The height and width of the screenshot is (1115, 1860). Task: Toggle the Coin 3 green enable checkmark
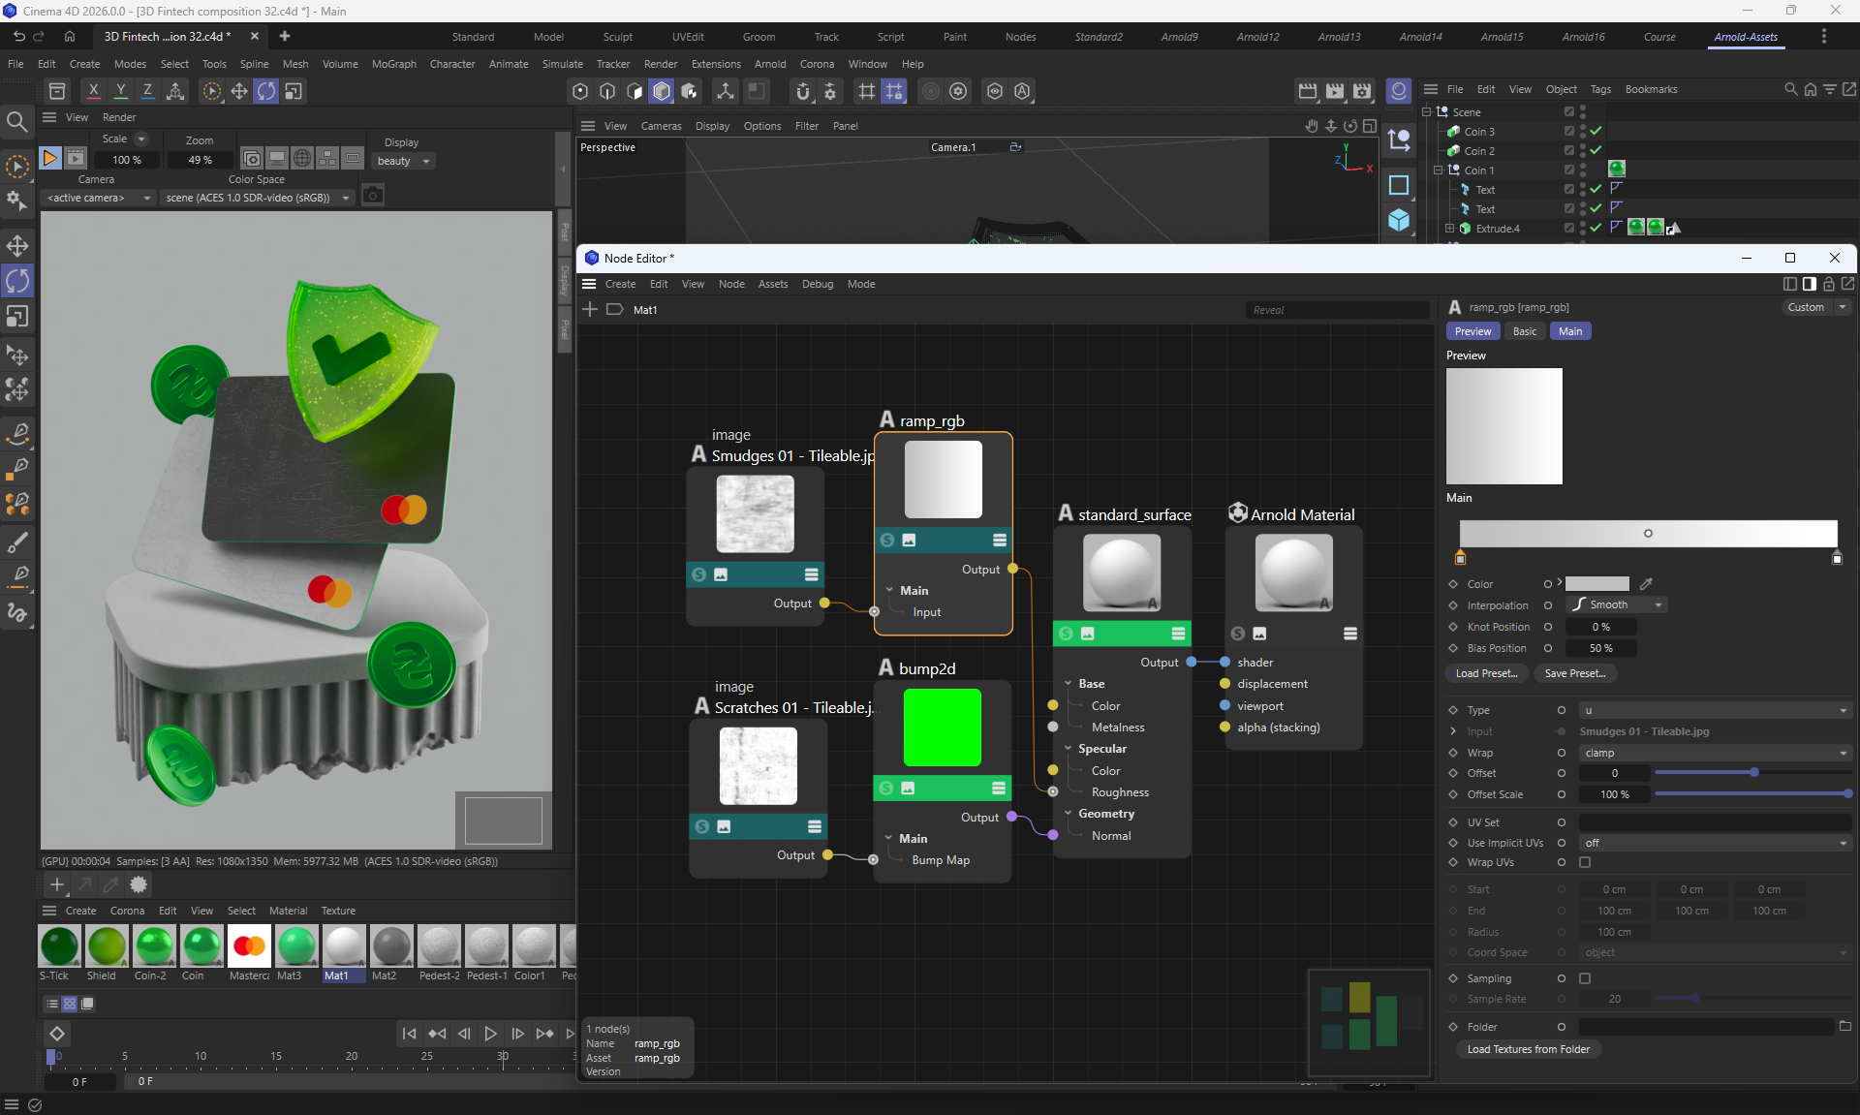[x=1596, y=132]
